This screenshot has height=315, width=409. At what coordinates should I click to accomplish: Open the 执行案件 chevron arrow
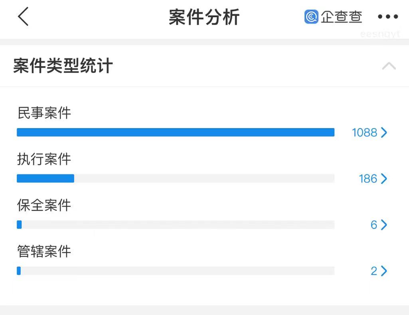coord(384,179)
